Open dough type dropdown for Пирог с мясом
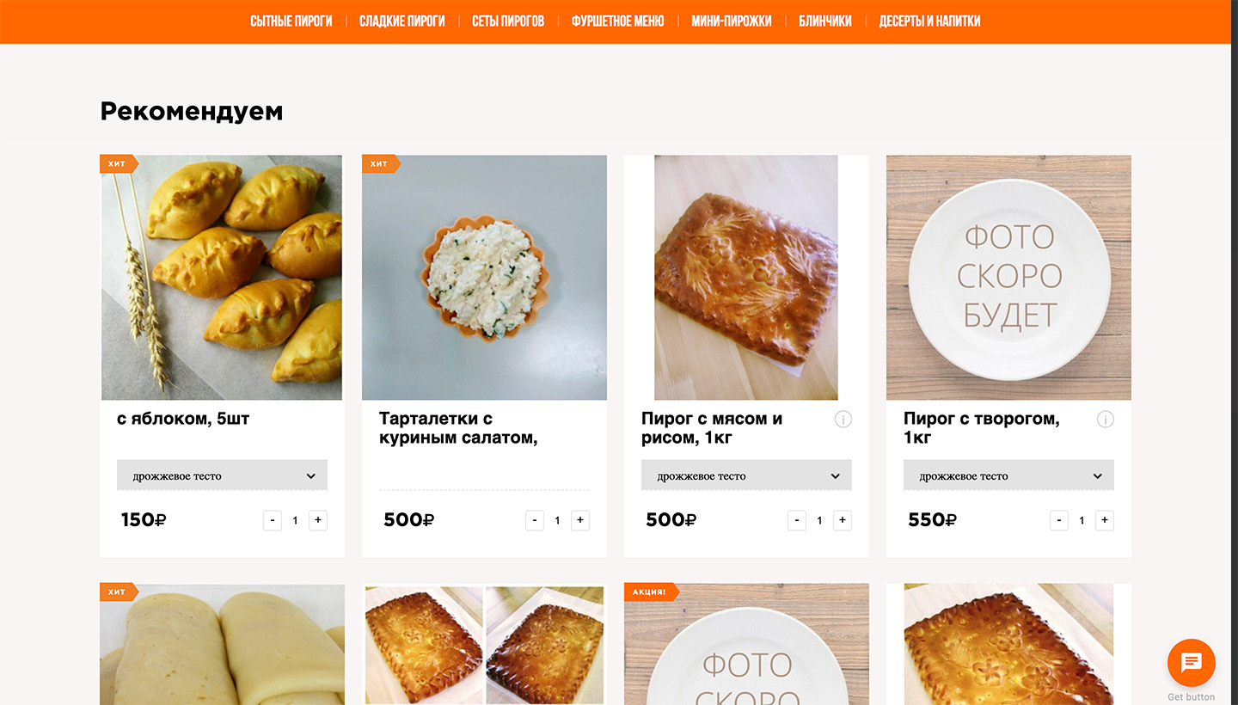 [x=746, y=476]
